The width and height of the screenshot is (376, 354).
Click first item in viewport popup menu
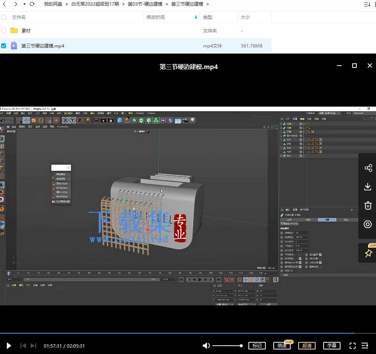[x=61, y=174]
